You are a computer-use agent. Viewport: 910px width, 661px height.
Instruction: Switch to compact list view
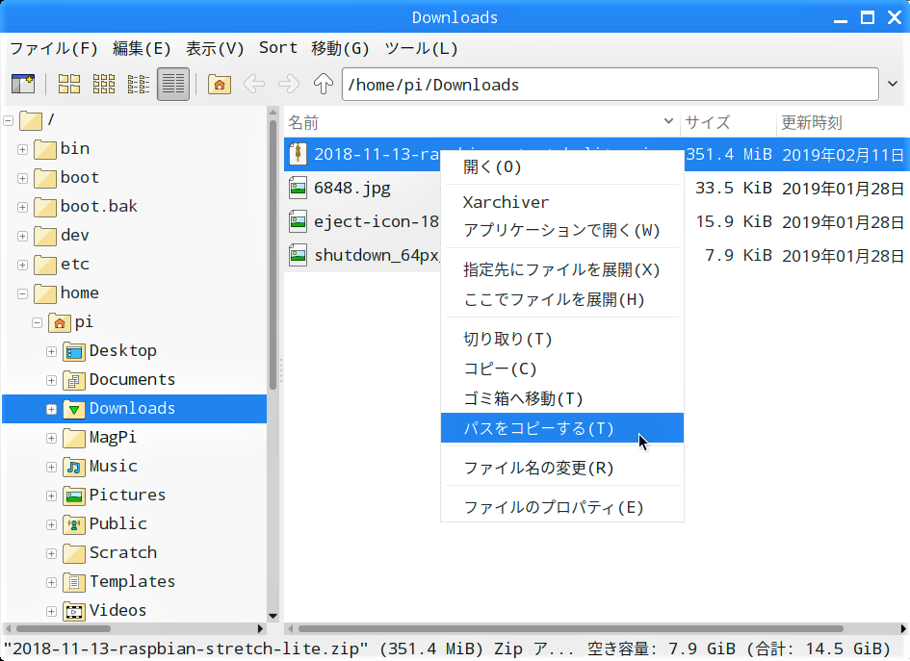pyautogui.click(x=139, y=85)
